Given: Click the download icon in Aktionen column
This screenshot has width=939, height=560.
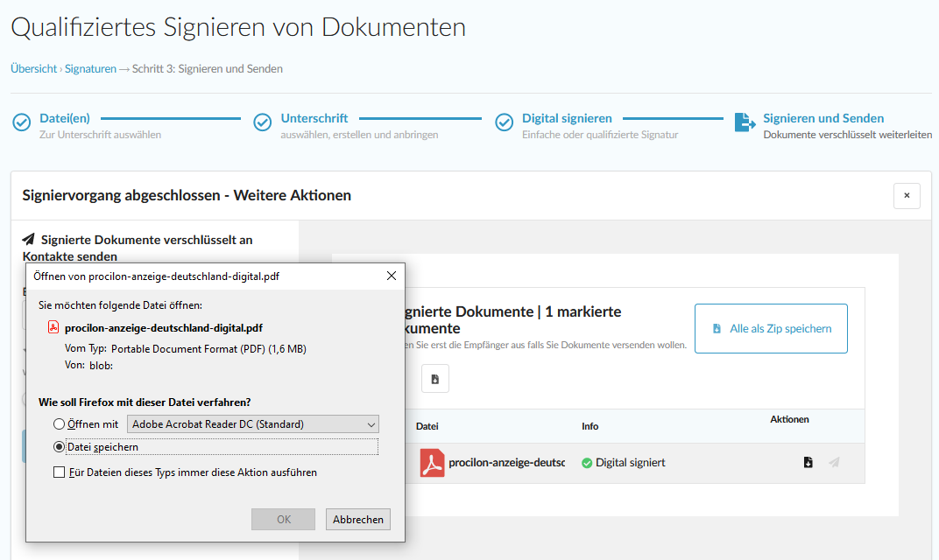Looking at the screenshot, I should 808,463.
